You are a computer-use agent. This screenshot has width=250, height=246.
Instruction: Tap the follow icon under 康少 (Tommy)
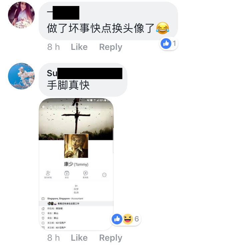(x=67, y=175)
